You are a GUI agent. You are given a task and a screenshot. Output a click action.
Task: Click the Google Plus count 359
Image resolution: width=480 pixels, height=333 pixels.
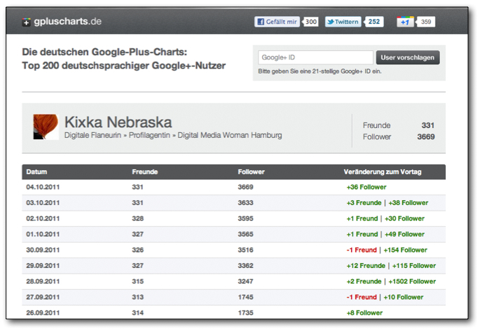[426, 22]
